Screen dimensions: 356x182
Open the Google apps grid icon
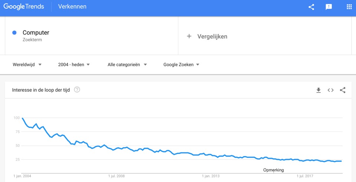pyautogui.click(x=349, y=7)
